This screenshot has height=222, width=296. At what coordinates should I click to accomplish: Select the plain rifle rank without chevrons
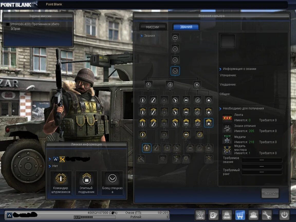[153, 100]
